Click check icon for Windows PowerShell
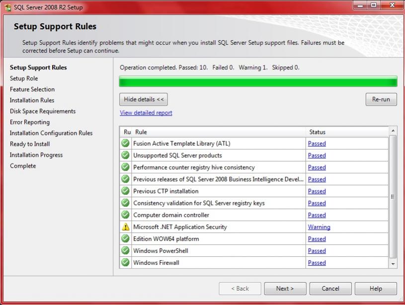This screenshot has height=305, width=405. pyautogui.click(x=125, y=250)
